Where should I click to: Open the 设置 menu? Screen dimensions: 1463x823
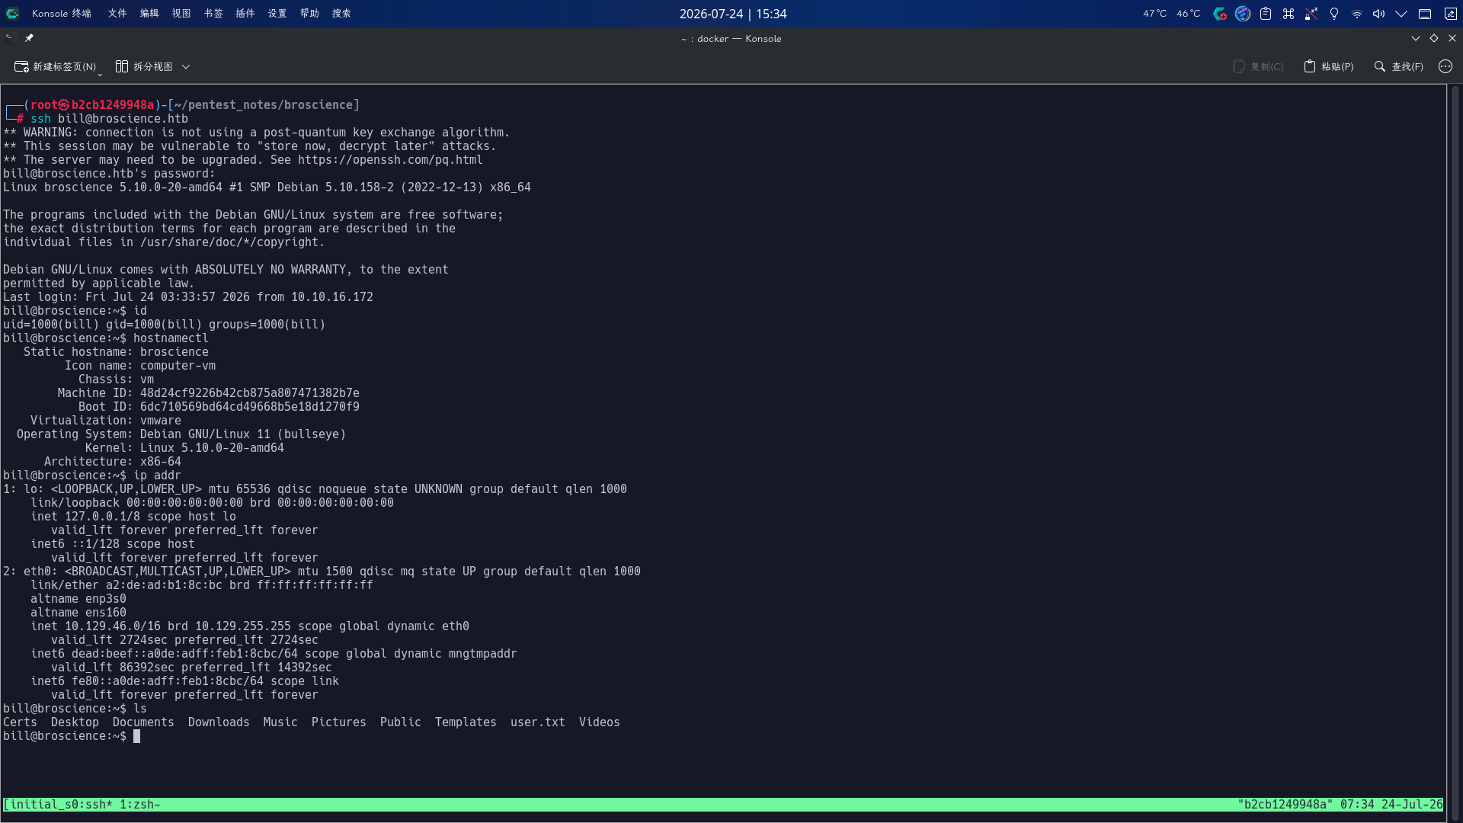(277, 14)
